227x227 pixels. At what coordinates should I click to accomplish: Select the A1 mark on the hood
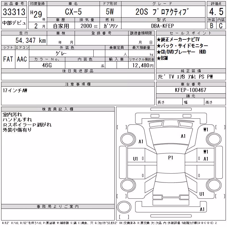pyautogui.click(x=183, y=136)
